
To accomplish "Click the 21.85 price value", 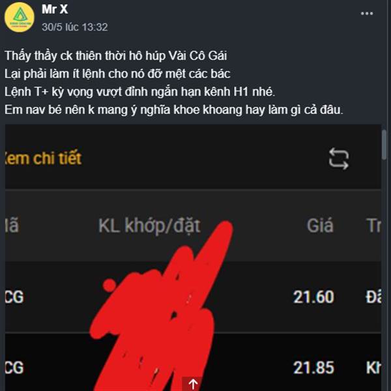I will pos(313,368).
